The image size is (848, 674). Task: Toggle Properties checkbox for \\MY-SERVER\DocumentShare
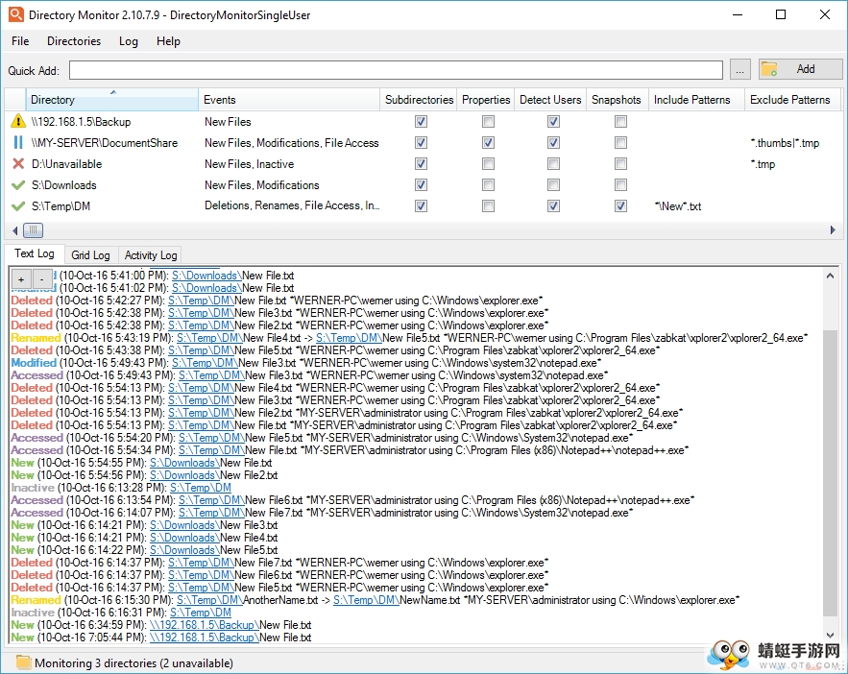[488, 142]
